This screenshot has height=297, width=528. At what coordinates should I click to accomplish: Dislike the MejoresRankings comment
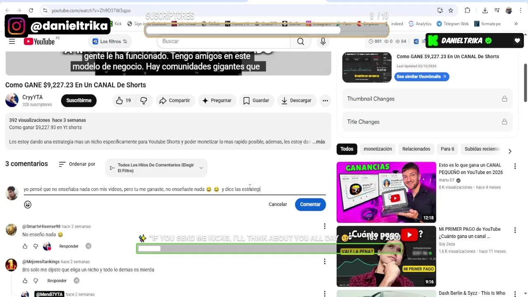click(x=35, y=281)
